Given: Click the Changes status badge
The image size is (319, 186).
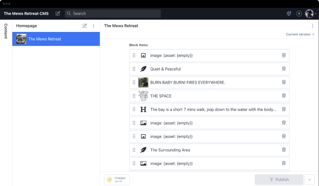Looking at the screenshot, I should click(x=117, y=180).
